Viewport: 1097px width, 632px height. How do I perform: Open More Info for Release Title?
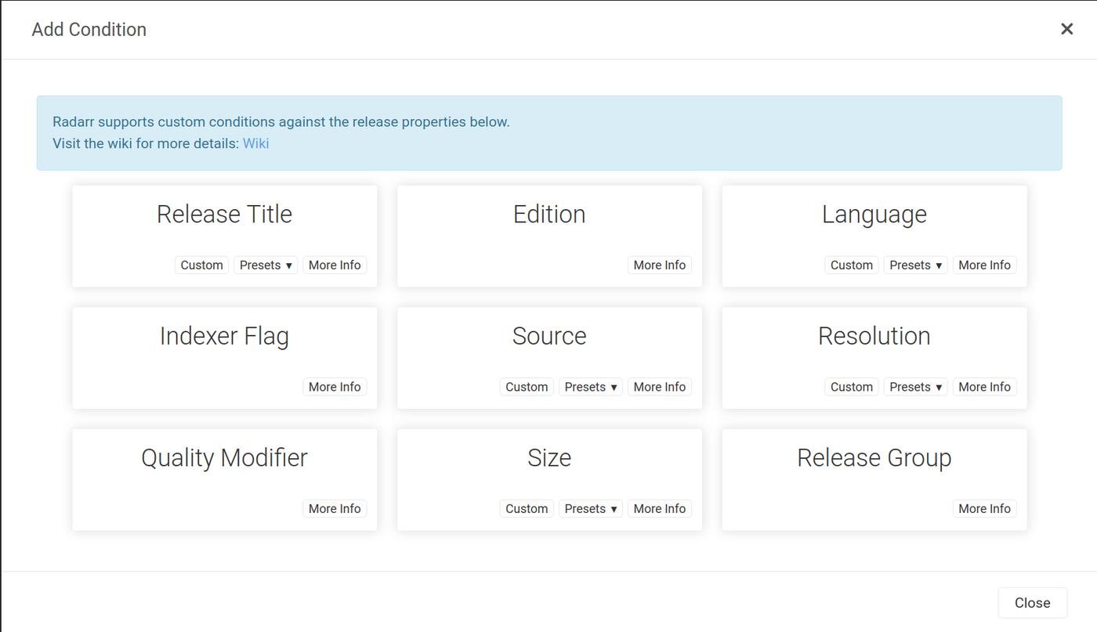point(335,265)
